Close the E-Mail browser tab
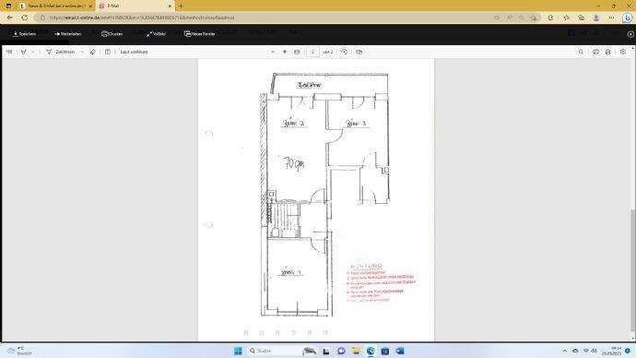636x358 pixels. pos(170,6)
